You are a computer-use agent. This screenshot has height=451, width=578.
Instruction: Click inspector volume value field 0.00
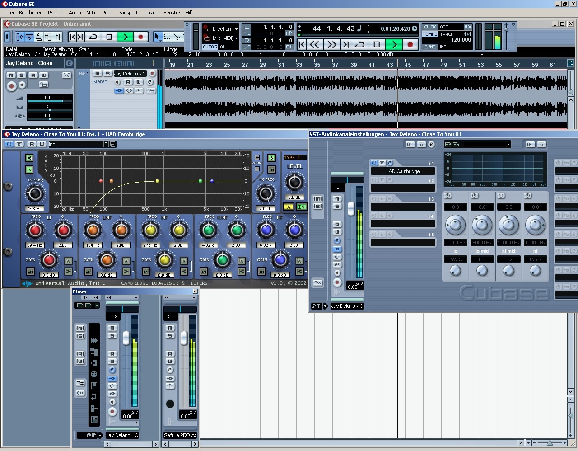tap(50, 98)
